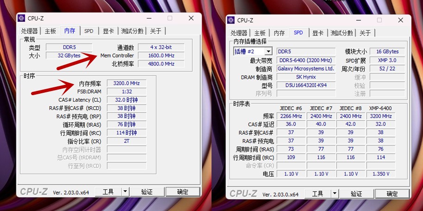Open 测試分數 tab in right CPU-Z window

[x=342, y=33]
